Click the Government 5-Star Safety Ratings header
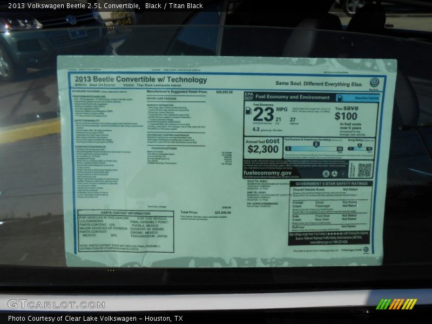This screenshot has width=432, height=324. pyautogui.click(x=330, y=184)
